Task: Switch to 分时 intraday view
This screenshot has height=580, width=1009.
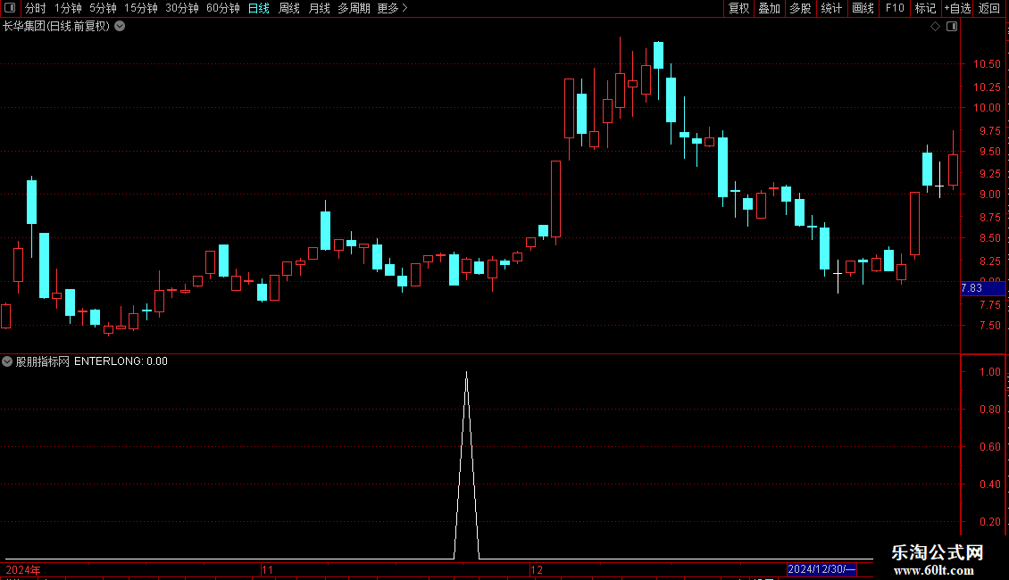Action: [x=36, y=8]
